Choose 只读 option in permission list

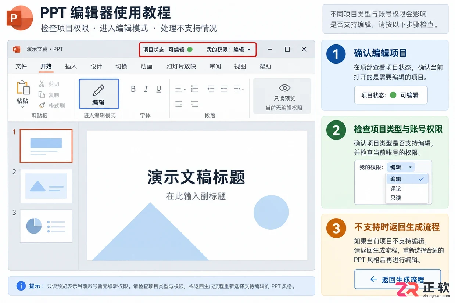(x=407, y=198)
